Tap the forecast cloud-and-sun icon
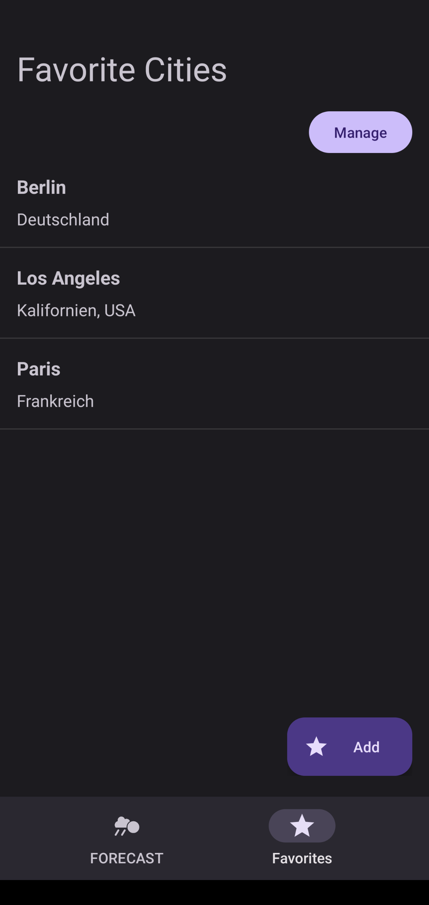The image size is (429, 905). pyautogui.click(x=127, y=826)
